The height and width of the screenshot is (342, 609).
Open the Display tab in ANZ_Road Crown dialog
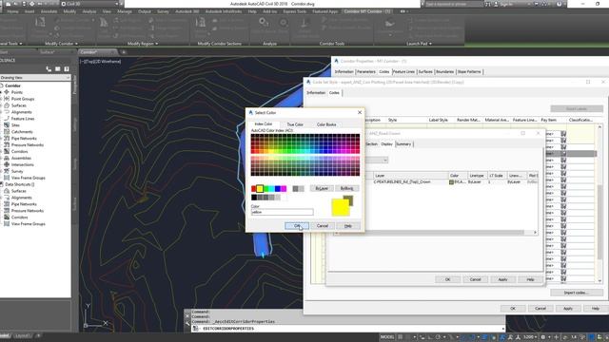click(386, 144)
